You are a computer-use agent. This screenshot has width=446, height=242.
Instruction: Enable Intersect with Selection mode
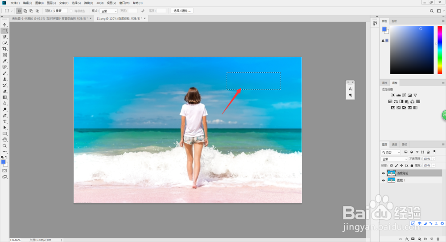click(x=37, y=11)
